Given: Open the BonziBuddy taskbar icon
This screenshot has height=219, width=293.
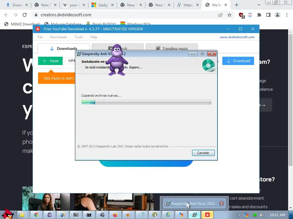Looking at the screenshot, I should click(50, 215).
